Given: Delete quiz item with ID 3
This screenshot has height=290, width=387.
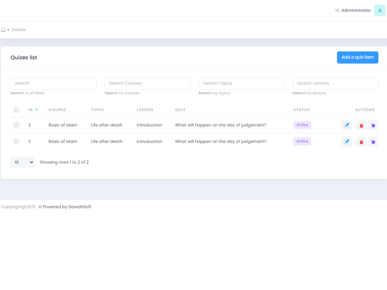Looking at the screenshot, I should pos(361,141).
